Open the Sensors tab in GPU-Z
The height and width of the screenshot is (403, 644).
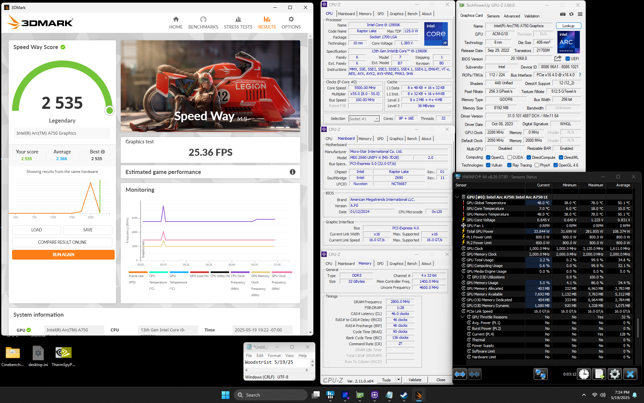point(493,16)
